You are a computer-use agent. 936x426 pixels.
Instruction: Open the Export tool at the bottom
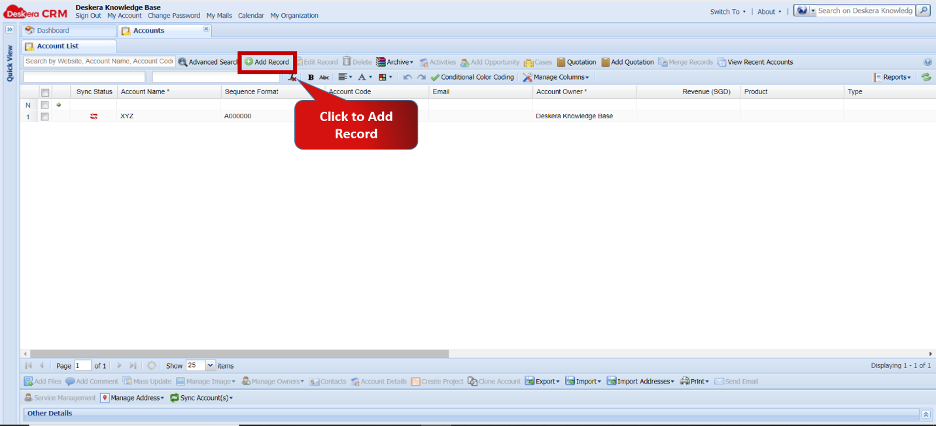[x=542, y=381]
